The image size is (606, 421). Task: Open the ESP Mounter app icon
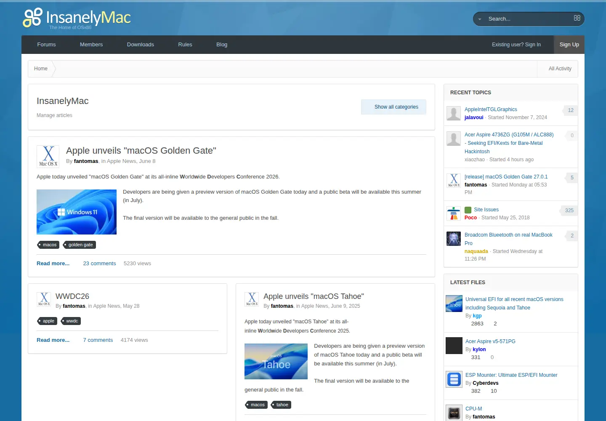[x=454, y=379]
